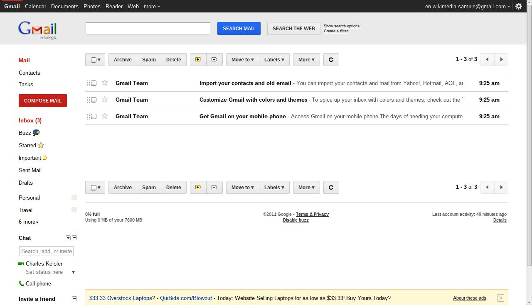
Task: Click the chat 'Search, add, or invite' field
Action: (x=46, y=251)
